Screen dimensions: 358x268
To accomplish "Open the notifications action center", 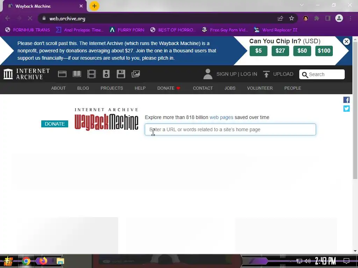I will click(x=346, y=261).
